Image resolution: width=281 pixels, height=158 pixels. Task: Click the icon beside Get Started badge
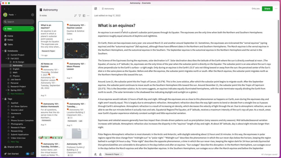[x=32, y=154]
